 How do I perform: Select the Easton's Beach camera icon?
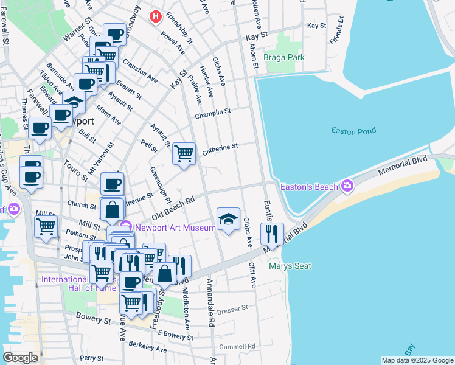pyautogui.click(x=347, y=186)
